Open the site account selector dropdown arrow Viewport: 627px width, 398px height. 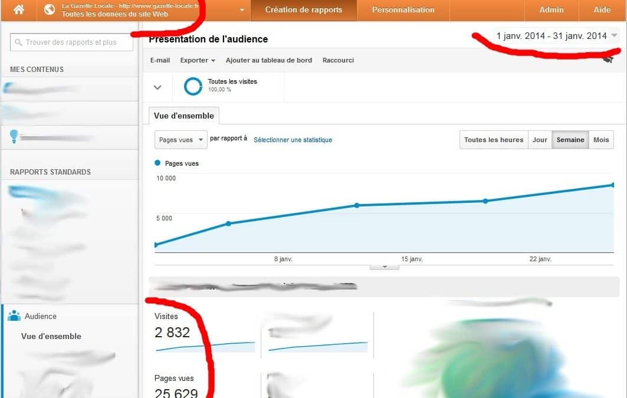coord(242,10)
